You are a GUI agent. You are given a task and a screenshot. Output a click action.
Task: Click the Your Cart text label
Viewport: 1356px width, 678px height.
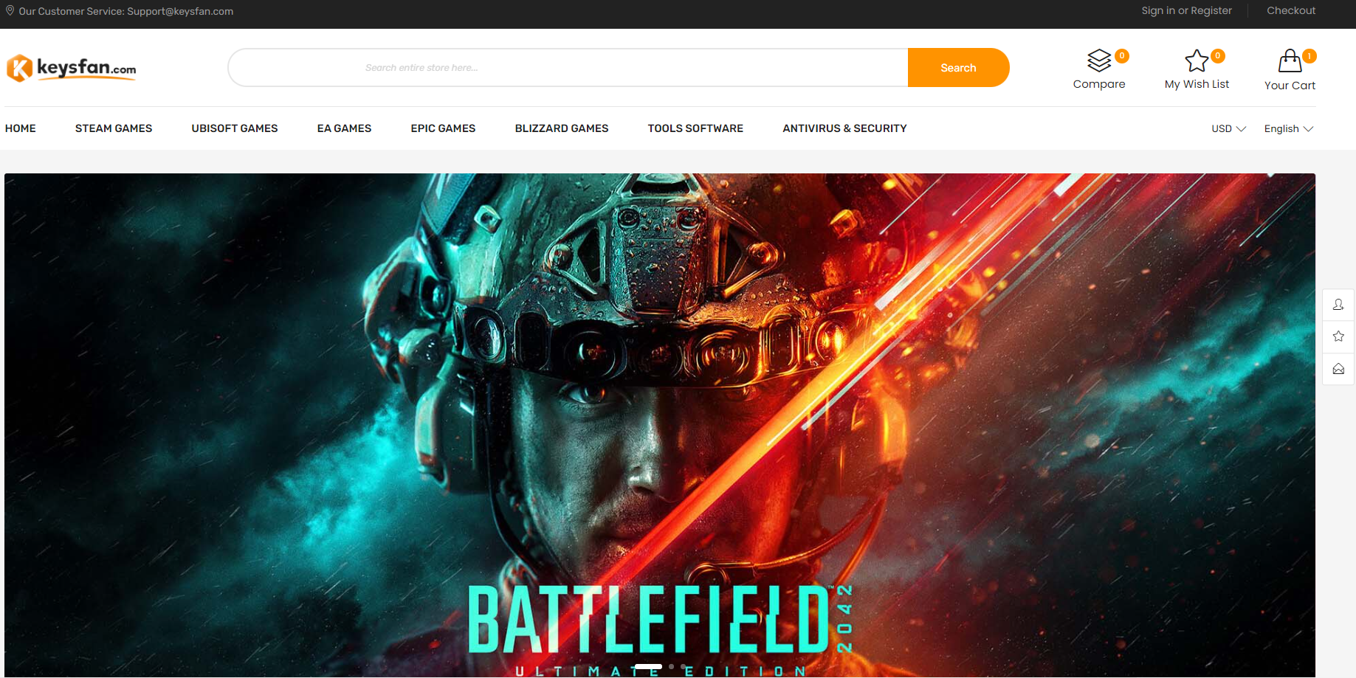tap(1290, 86)
